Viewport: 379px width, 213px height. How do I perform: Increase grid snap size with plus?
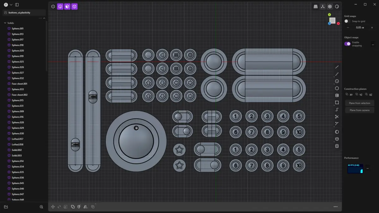coord(373,27)
